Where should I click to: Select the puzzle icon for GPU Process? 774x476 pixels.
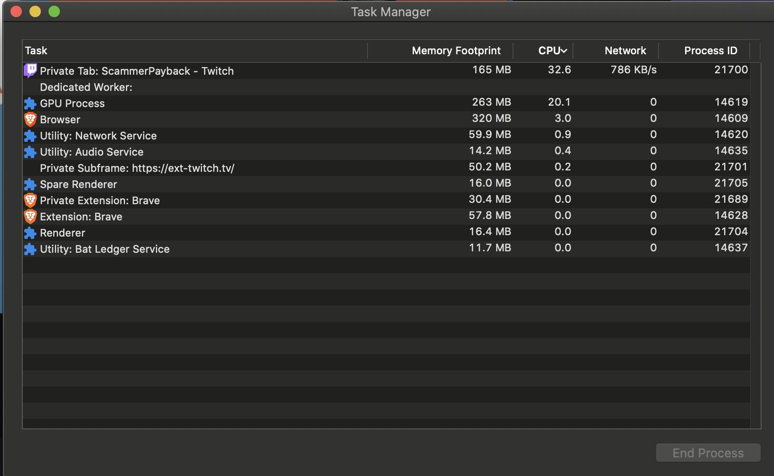coord(30,103)
